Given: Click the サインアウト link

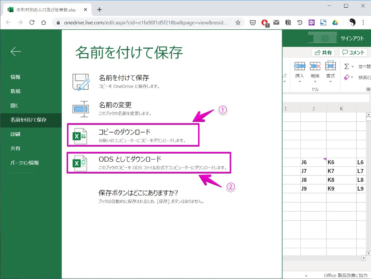Looking at the screenshot, I should coord(352,38).
